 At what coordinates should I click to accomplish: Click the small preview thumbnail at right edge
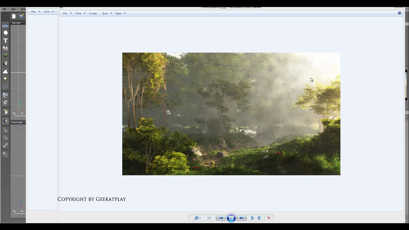point(406,85)
